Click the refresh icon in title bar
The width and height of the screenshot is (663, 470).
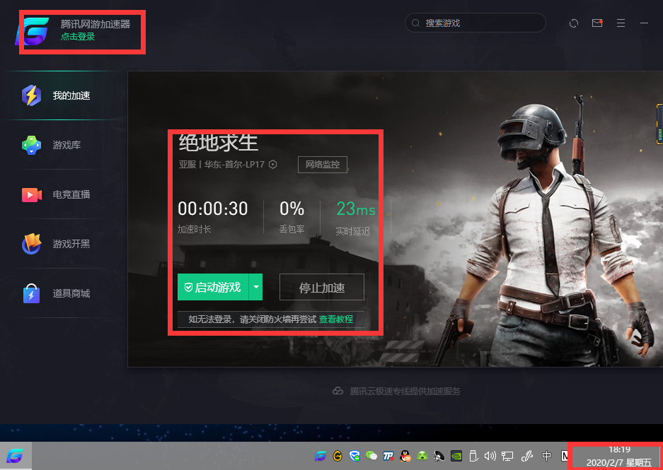pos(574,23)
